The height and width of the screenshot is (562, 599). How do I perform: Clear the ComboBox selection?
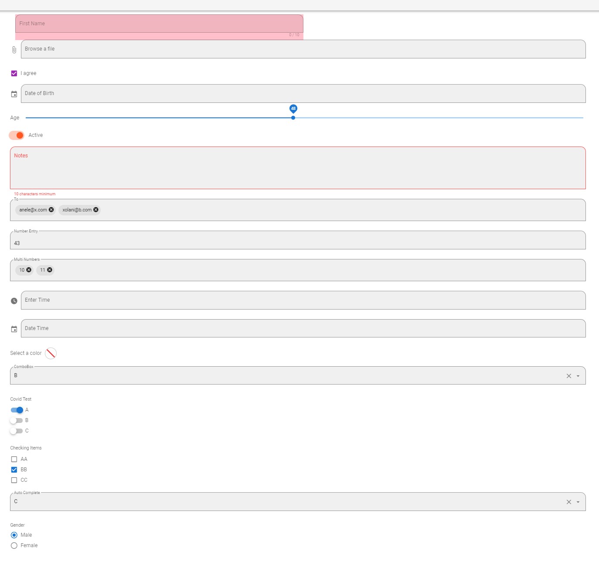point(569,376)
